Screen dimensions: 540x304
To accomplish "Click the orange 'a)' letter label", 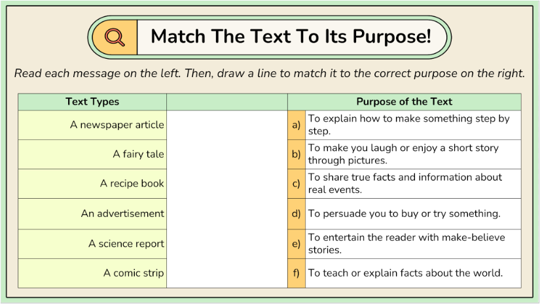I will pyautogui.click(x=297, y=125).
